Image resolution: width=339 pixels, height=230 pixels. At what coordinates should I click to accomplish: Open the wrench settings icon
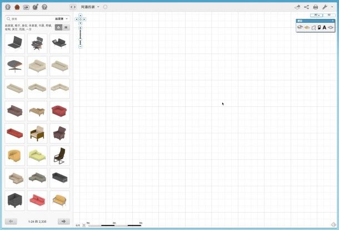click(x=325, y=7)
